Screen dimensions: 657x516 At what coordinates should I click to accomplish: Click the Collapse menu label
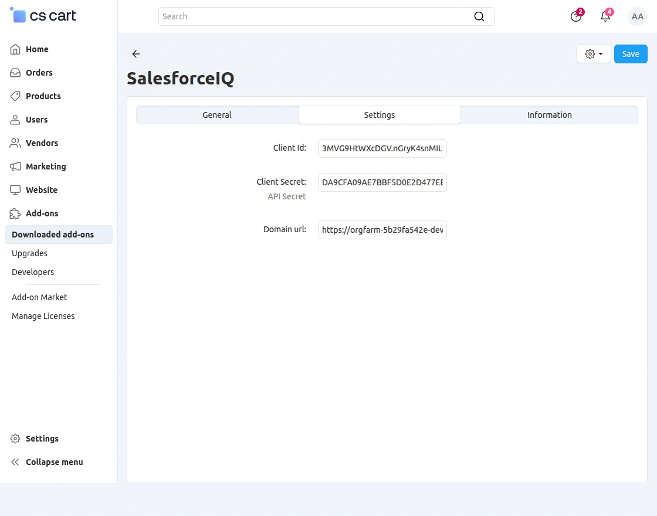point(55,462)
